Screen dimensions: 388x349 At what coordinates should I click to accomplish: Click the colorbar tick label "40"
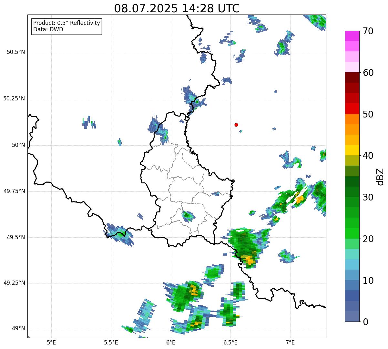[x=368, y=156]
